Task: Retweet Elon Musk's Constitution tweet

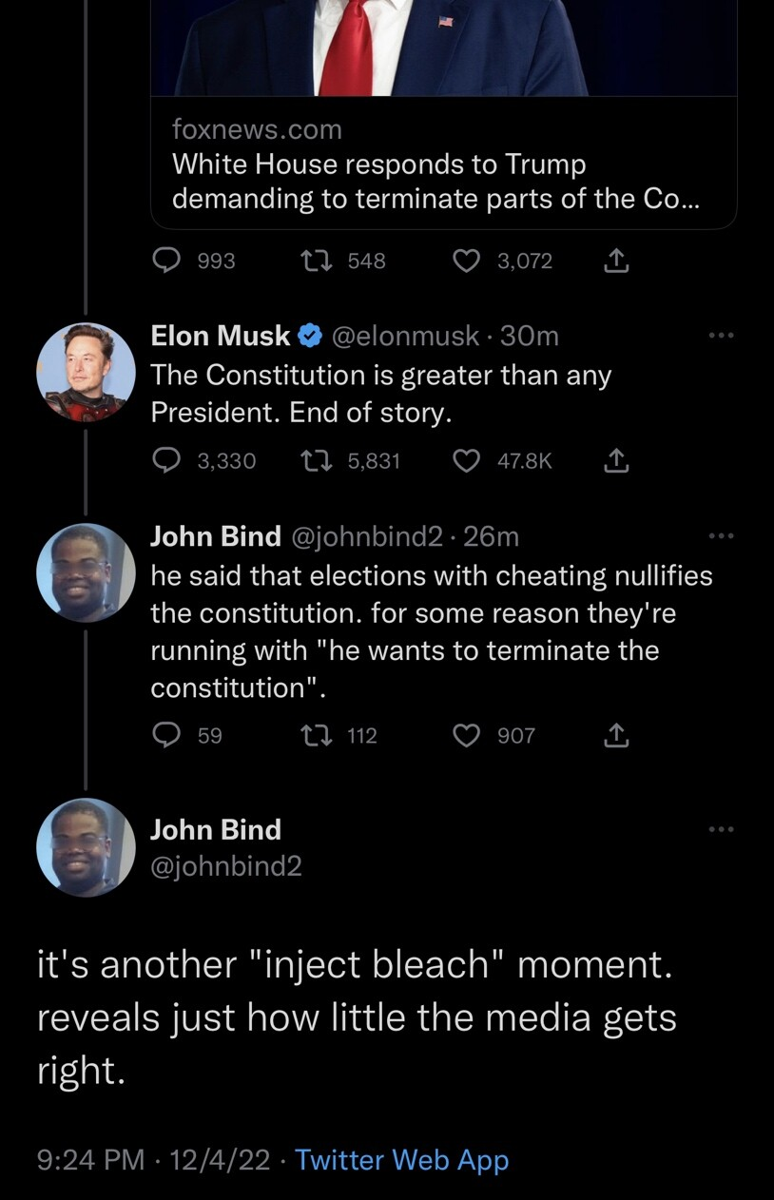Action: tap(312, 461)
